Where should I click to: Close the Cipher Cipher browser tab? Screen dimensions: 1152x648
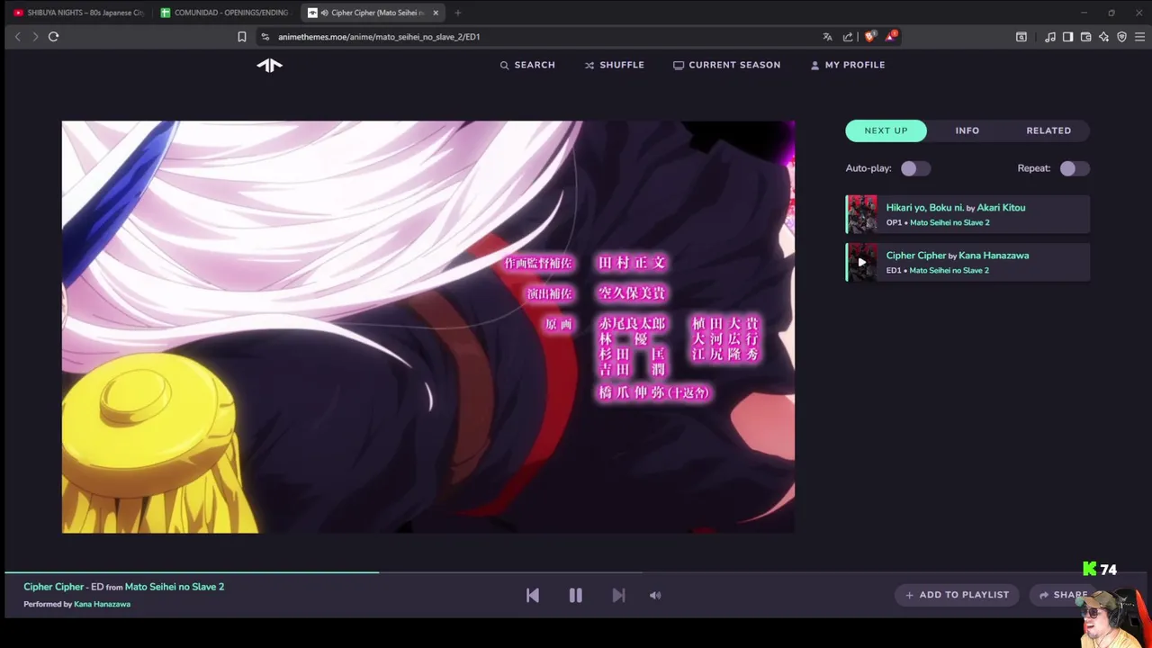click(436, 13)
